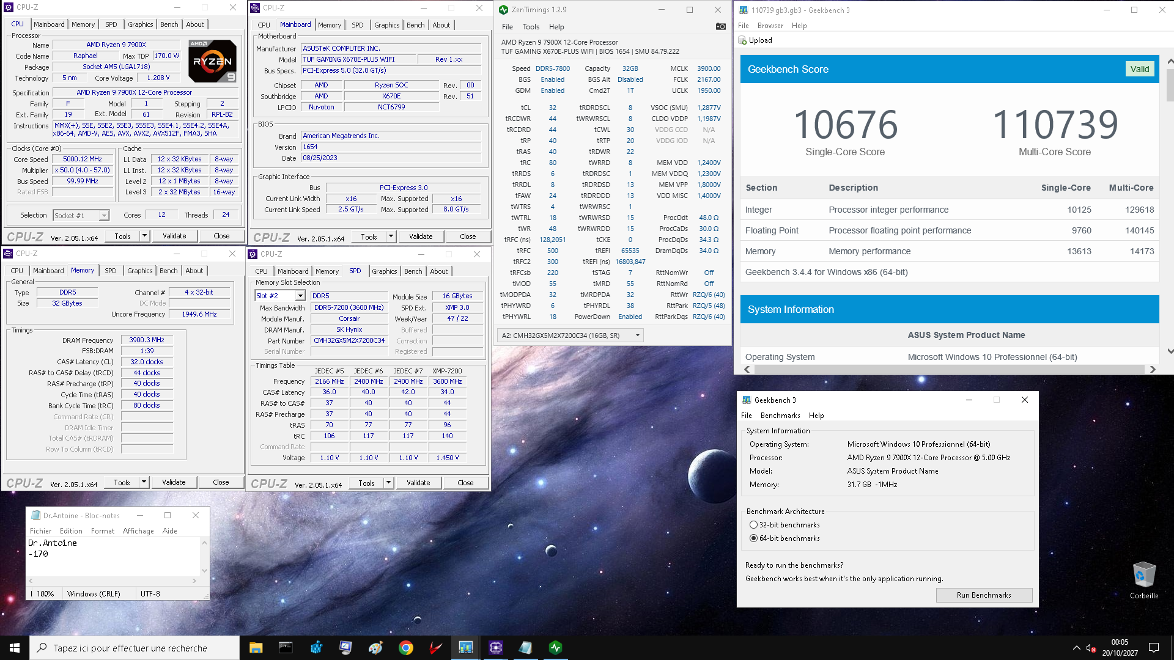Open Notepad Format menu
The image size is (1174, 660).
[x=103, y=531]
